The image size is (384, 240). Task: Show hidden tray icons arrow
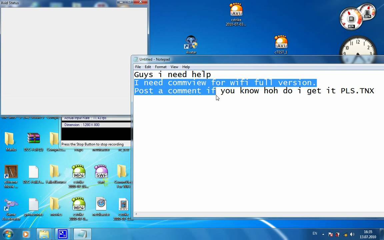323,234
